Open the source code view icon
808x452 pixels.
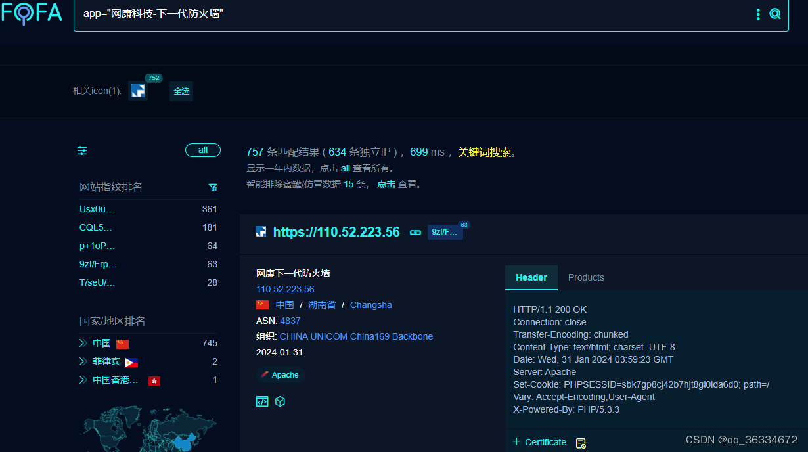pos(262,401)
